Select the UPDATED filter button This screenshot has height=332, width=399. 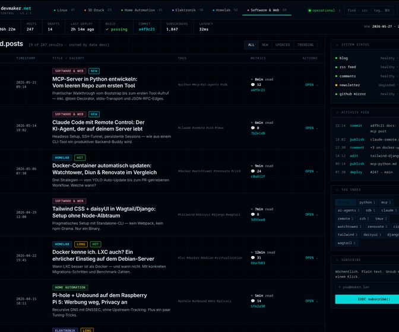[x=283, y=44]
